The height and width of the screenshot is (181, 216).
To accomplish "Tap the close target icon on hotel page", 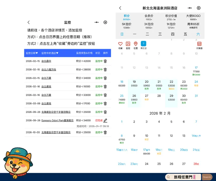I will point(198,8).
